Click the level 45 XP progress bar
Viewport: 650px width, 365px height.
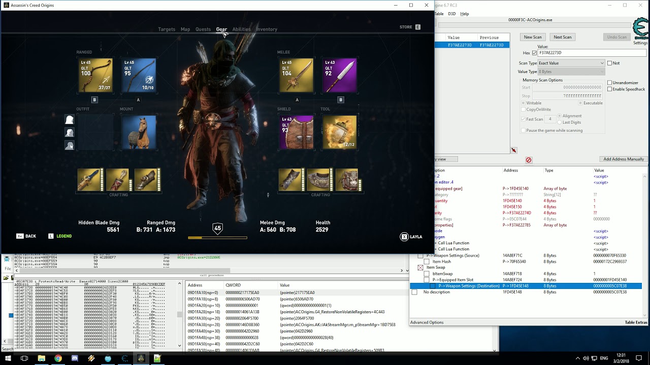click(x=217, y=238)
